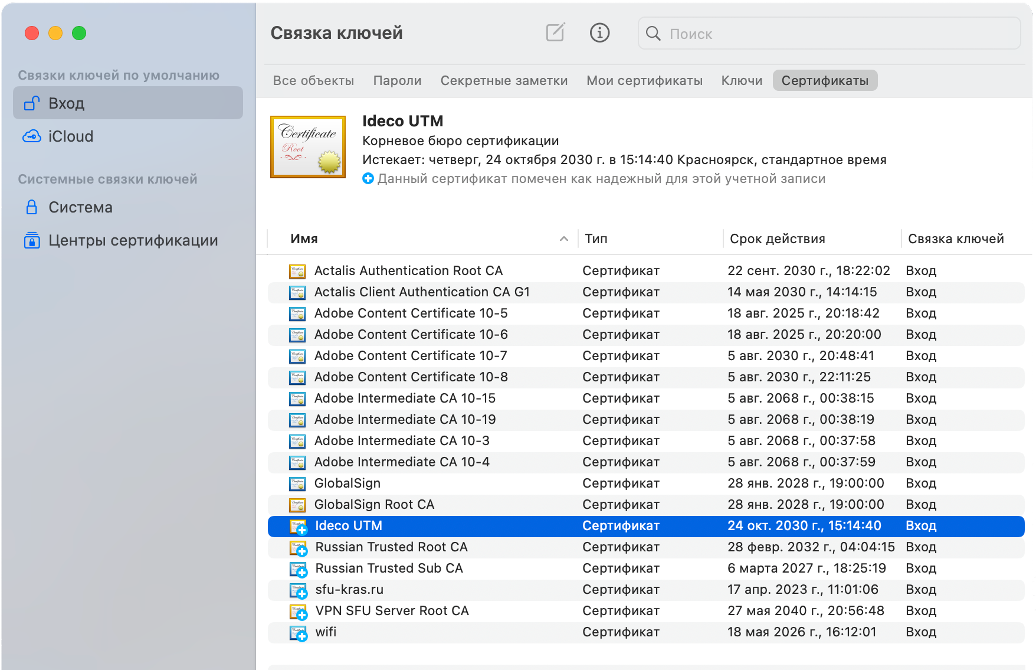Click the large Certificate Root thumbnail
This screenshot has height=670, width=1036.
pos(308,147)
